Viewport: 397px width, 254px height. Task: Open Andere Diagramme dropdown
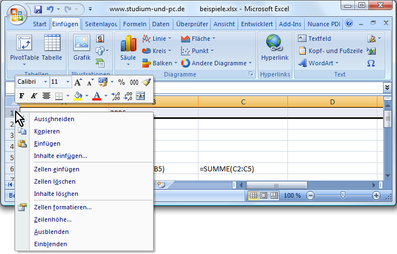[250, 63]
